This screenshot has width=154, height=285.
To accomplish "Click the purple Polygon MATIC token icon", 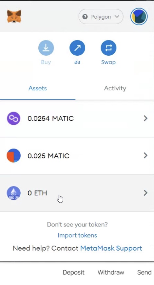I will pos(14,118).
